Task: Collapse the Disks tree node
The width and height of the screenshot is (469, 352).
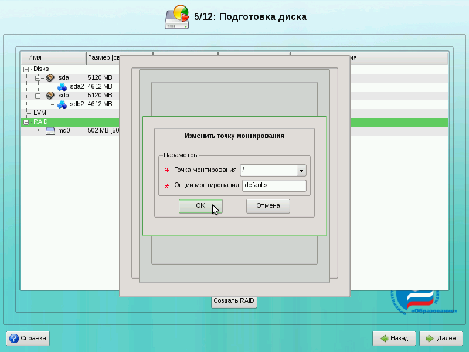Action: click(26, 69)
